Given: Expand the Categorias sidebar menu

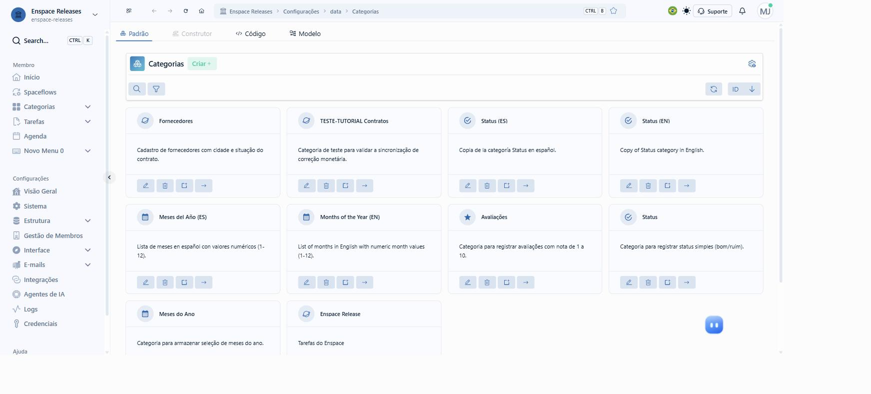Looking at the screenshot, I should point(88,107).
